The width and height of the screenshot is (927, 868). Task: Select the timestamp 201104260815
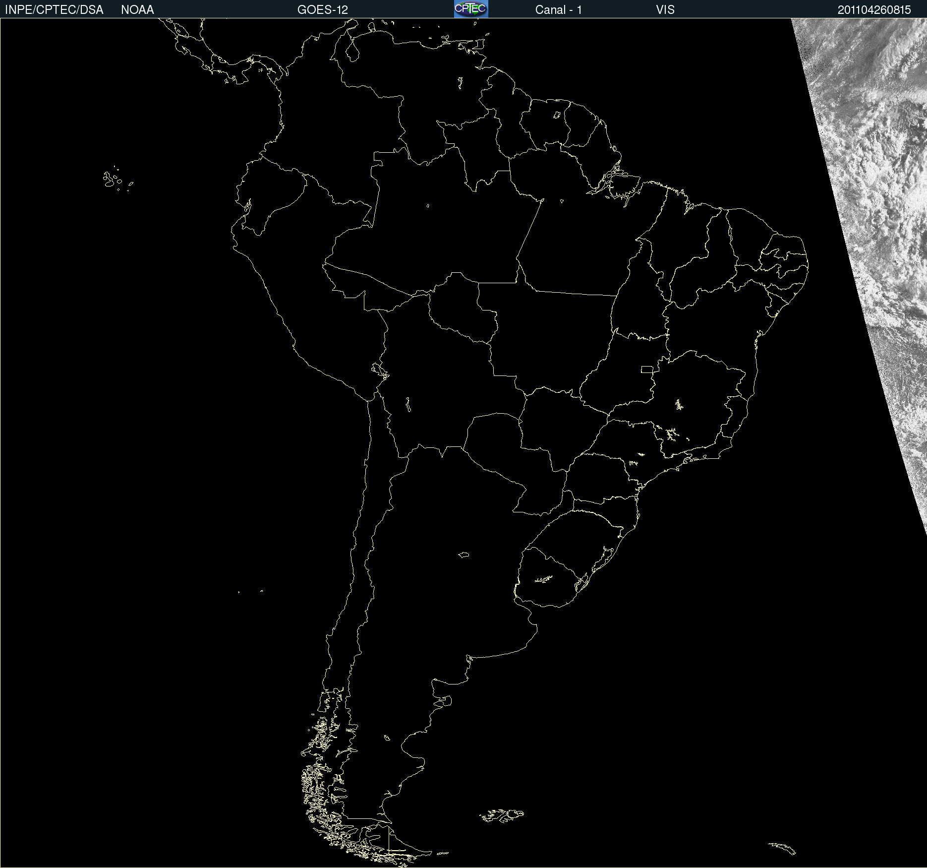[874, 10]
